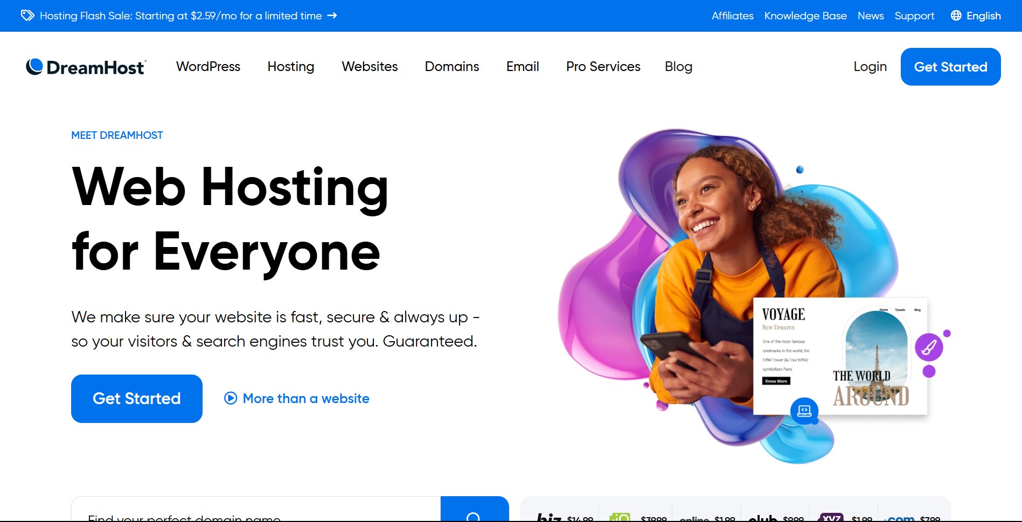Click the blue laptop code icon on the illustration

point(804,410)
